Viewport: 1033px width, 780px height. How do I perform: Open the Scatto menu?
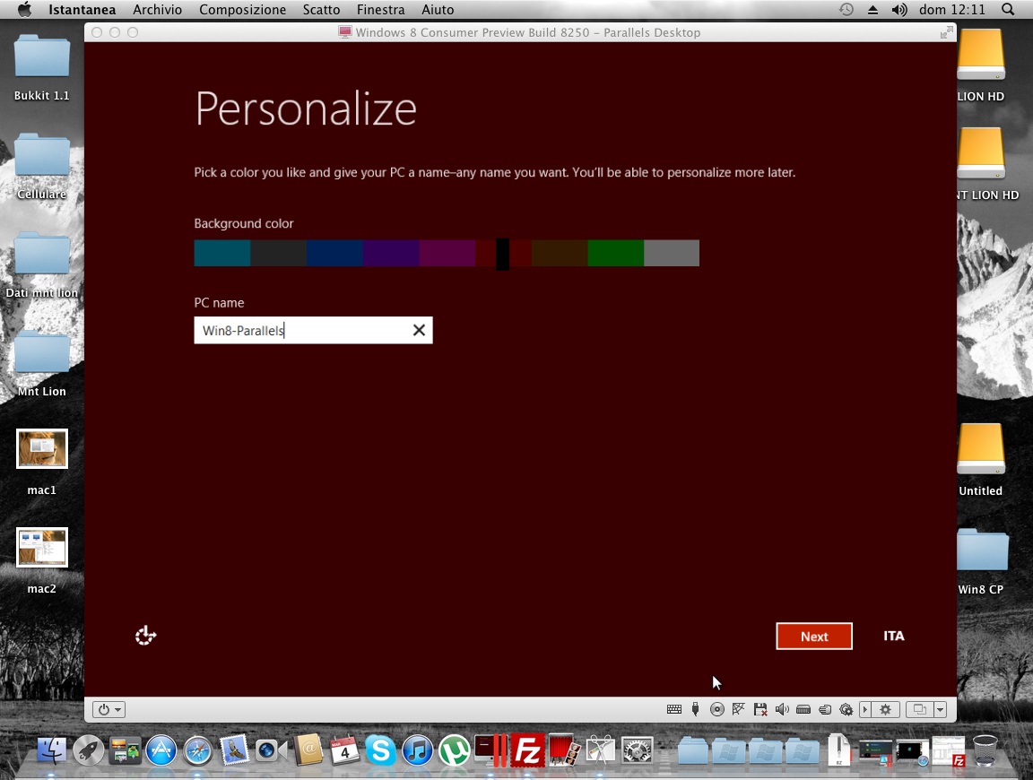pyautogui.click(x=322, y=9)
